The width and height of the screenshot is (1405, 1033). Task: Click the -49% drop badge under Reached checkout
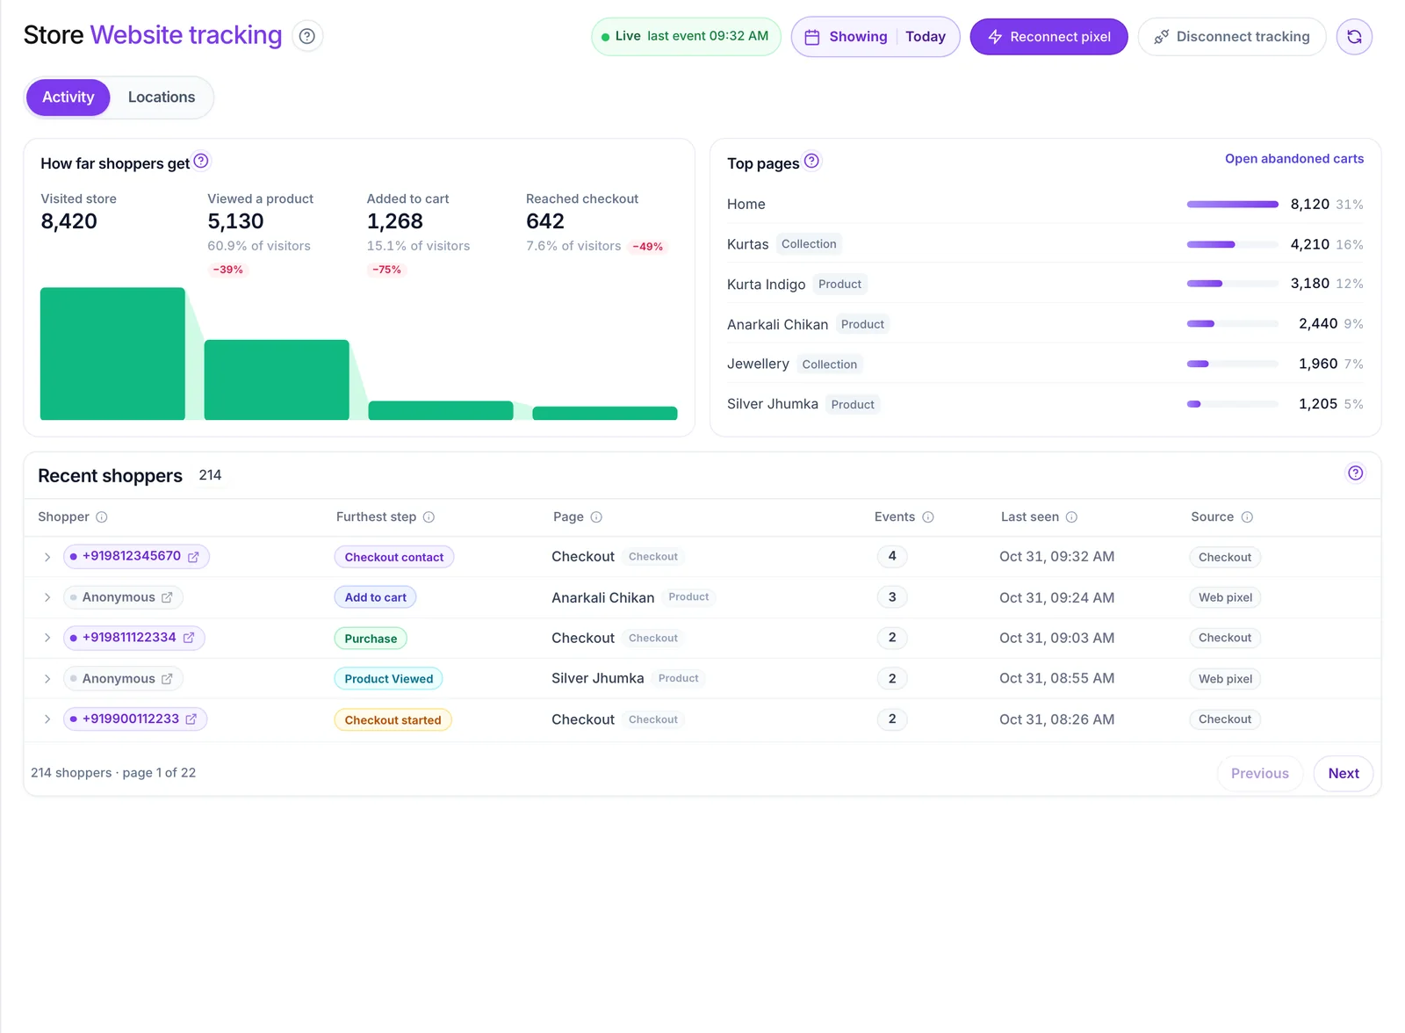[648, 247]
